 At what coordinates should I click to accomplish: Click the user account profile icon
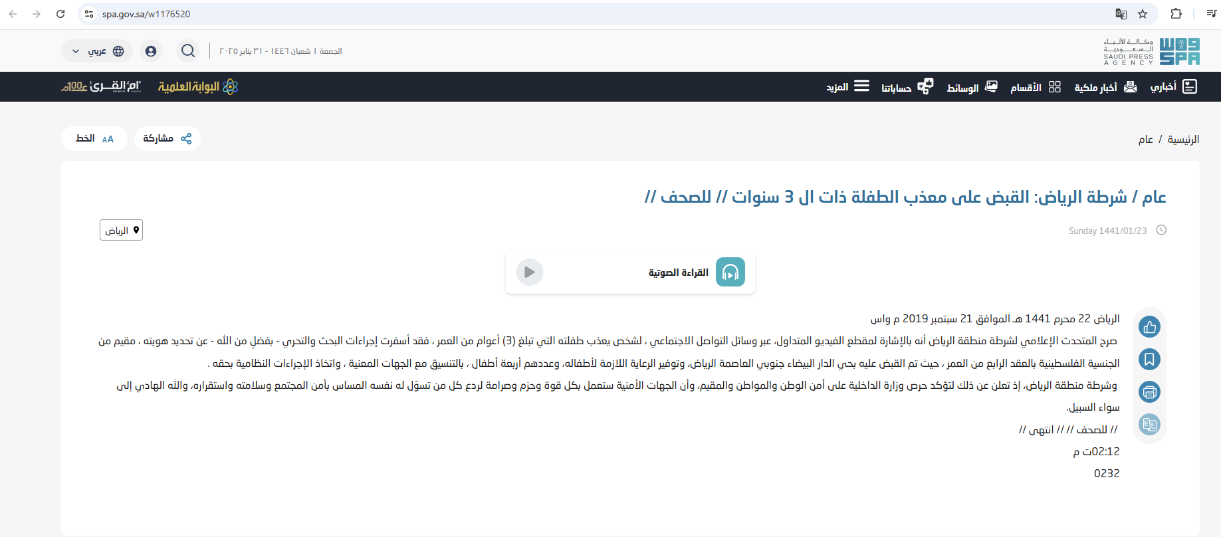point(151,51)
